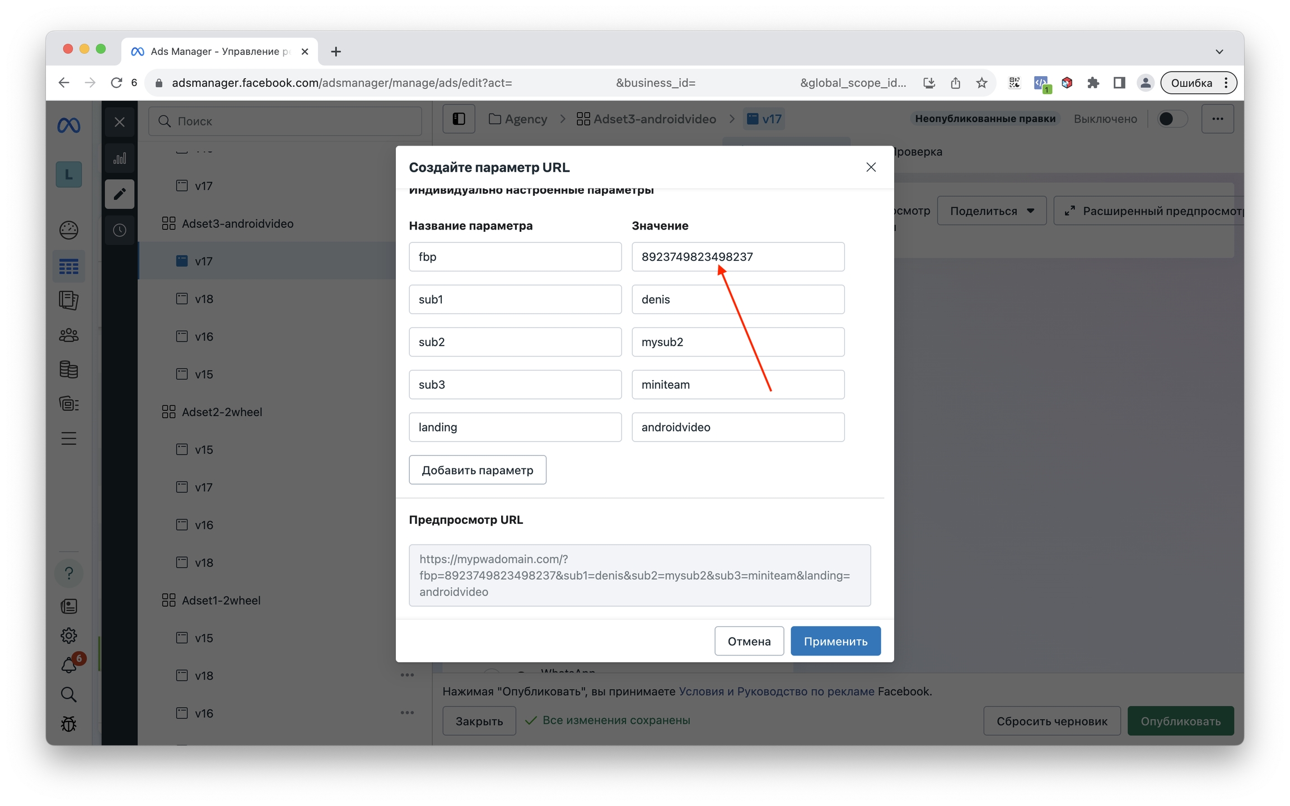
Task: Select the Adset2-2wheel tree item
Action: tap(222, 412)
